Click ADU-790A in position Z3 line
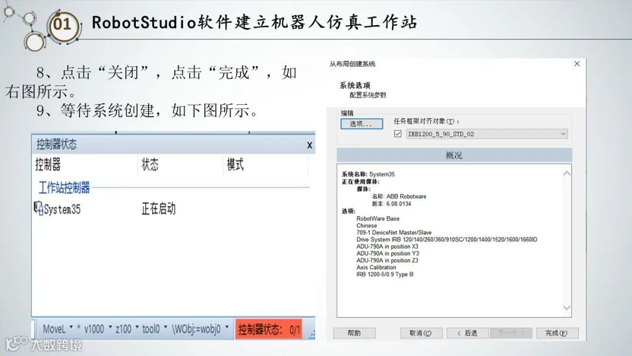This screenshot has width=632, height=356. [x=387, y=261]
